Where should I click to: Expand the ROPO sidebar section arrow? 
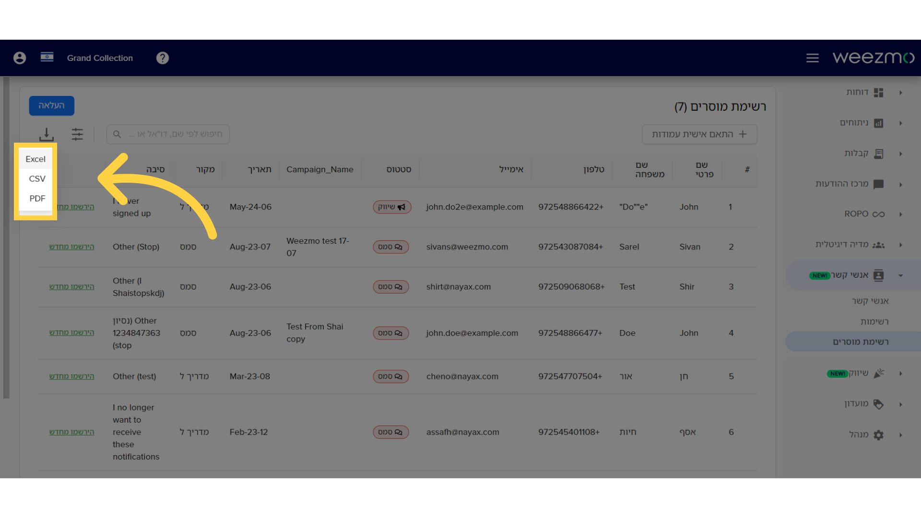click(x=901, y=214)
